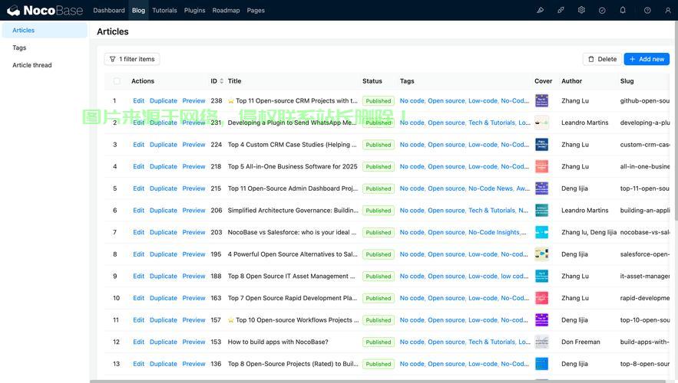Open cover thumbnail for article 203
The width and height of the screenshot is (678, 383).
[x=542, y=232]
